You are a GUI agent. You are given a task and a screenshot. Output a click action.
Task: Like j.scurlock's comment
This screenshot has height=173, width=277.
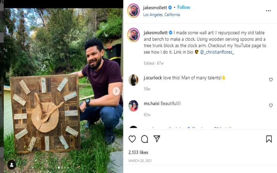tap(271, 80)
